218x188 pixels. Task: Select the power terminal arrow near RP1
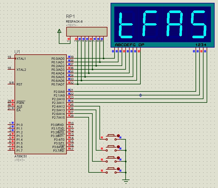pos(59,31)
